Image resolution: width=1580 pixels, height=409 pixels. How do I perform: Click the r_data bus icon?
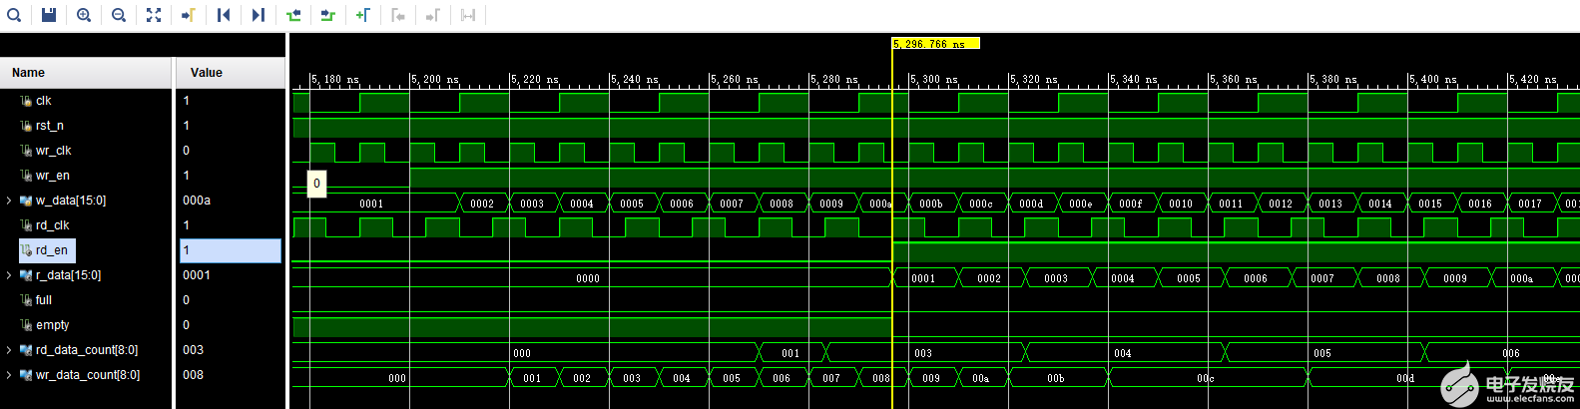click(x=26, y=275)
